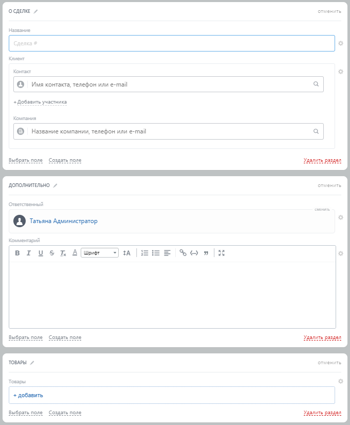Insert bulleted list in comment
This screenshot has height=425, width=350.
click(156, 253)
